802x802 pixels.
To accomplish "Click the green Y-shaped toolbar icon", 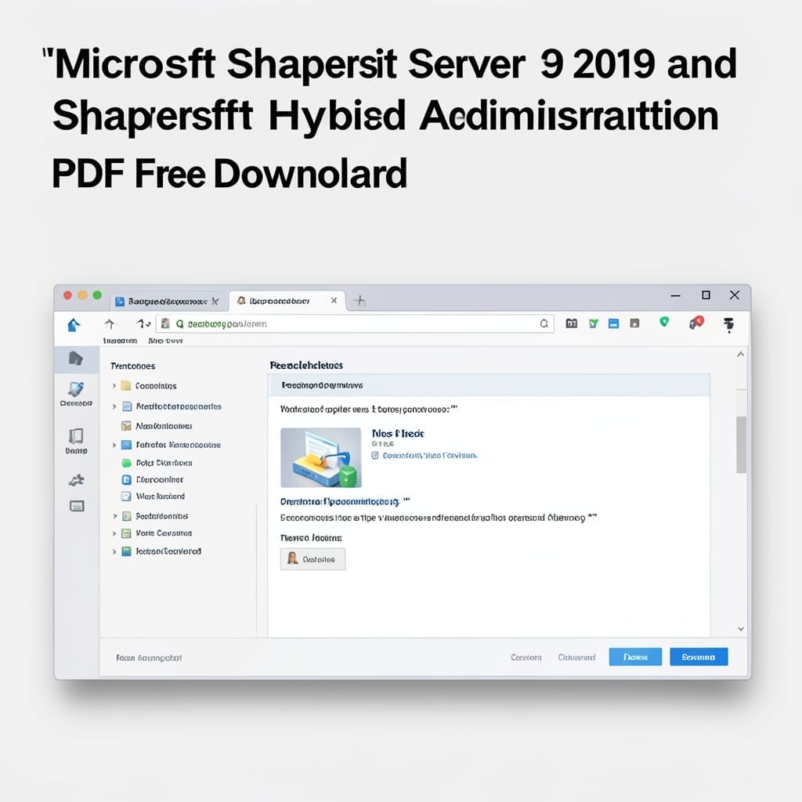I will [594, 323].
